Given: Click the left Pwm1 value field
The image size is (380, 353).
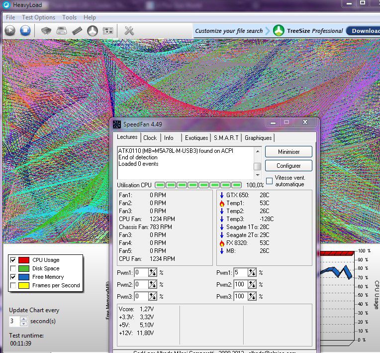Looking at the screenshot, I should point(141,273).
